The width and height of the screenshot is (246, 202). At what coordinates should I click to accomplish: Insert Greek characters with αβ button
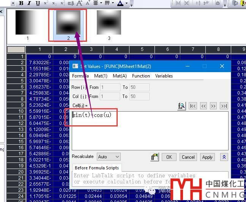(71, 3)
